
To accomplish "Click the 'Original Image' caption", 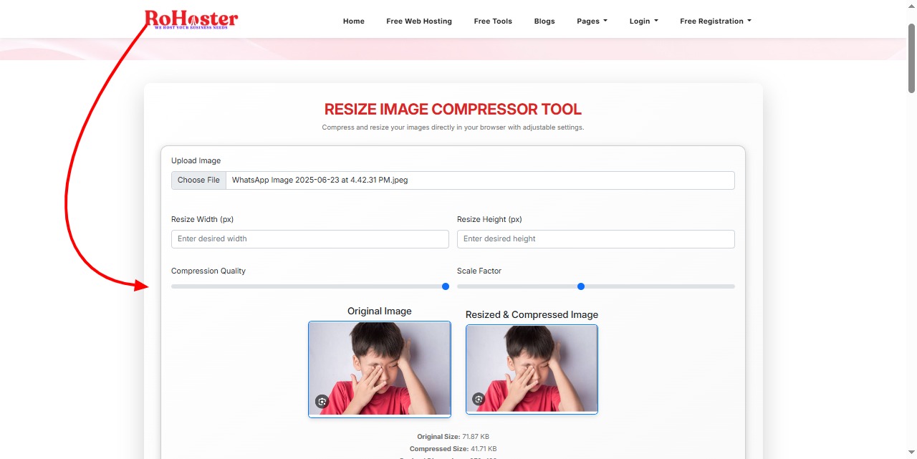I will click(x=380, y=311).
